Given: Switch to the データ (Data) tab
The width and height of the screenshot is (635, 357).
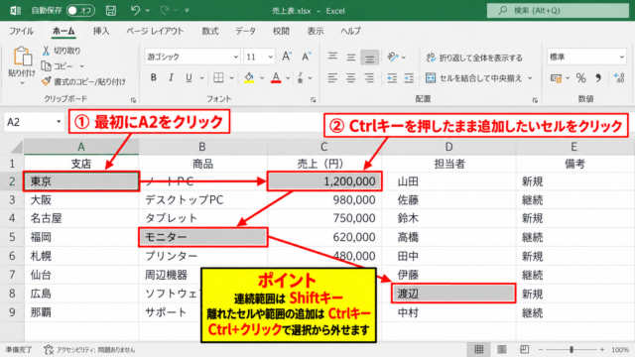Looking at the screenshot, I should pos(245,31).
